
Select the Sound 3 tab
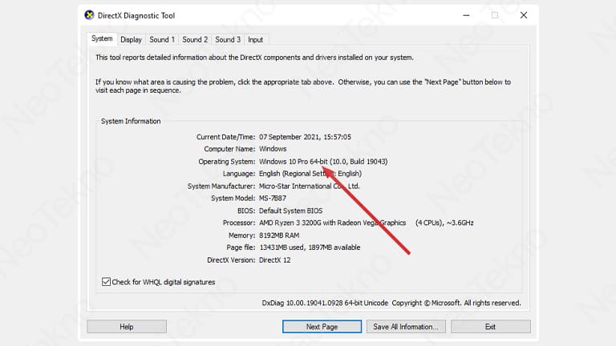(228, 39)
